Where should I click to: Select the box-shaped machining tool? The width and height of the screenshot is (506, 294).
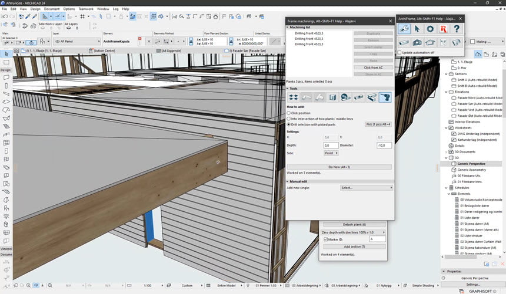(x=332, y=97)
